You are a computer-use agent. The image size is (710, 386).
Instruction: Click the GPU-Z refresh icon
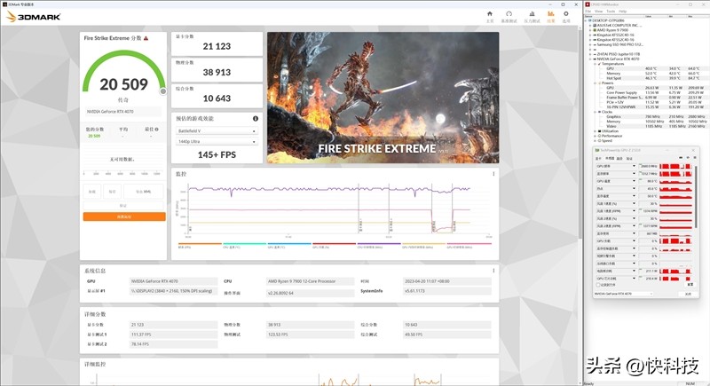[x=688, y=157]
